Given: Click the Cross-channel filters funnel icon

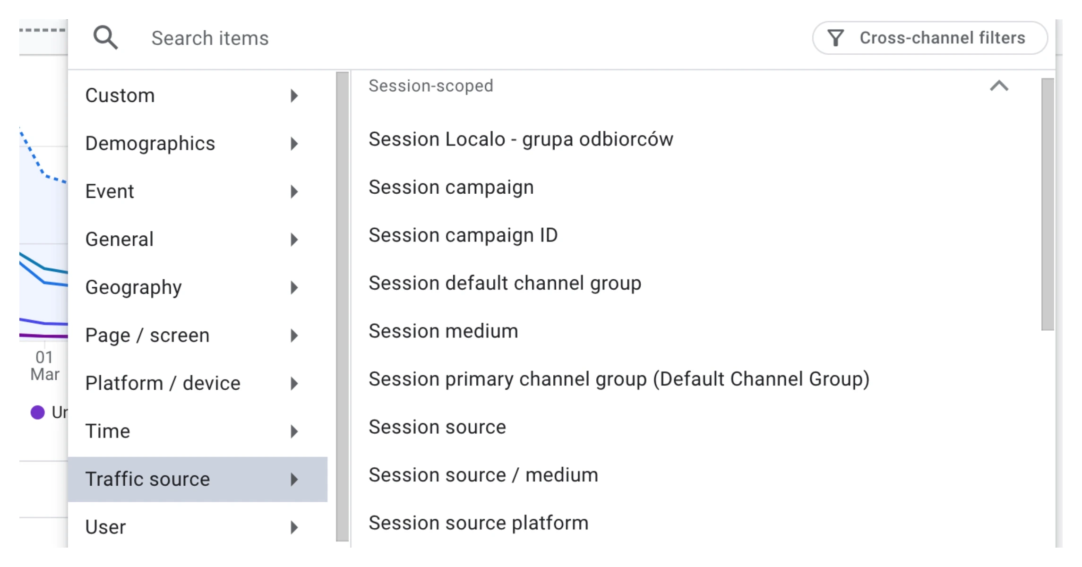Looking at the screenshot, I should 835,38.
